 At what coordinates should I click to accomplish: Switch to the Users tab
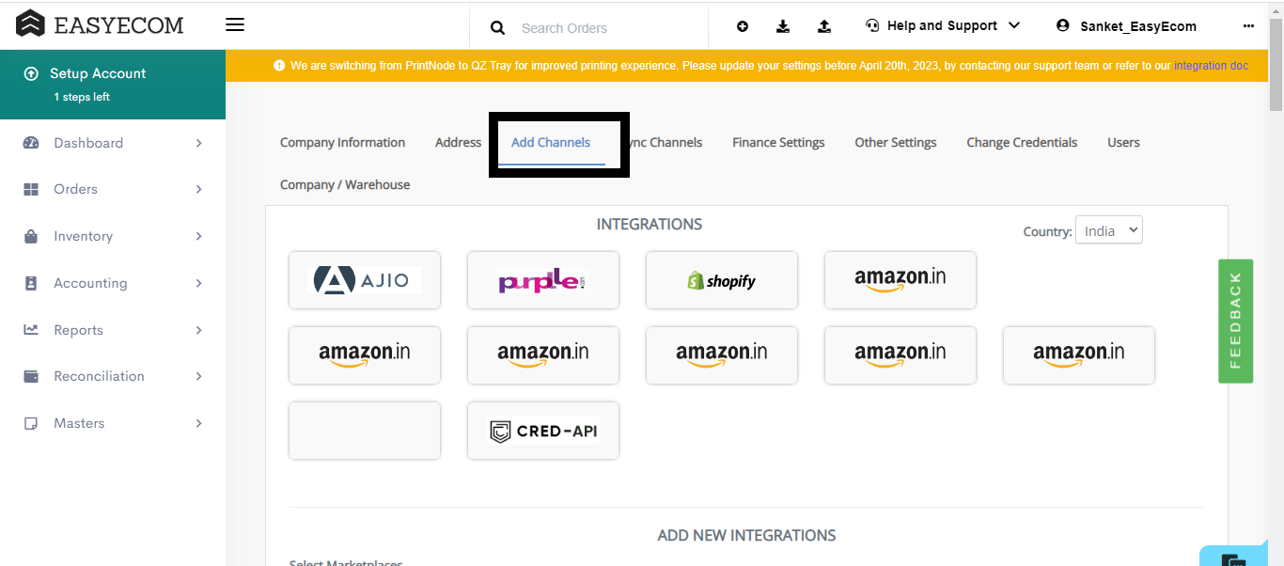click(x=1123, y=143)
